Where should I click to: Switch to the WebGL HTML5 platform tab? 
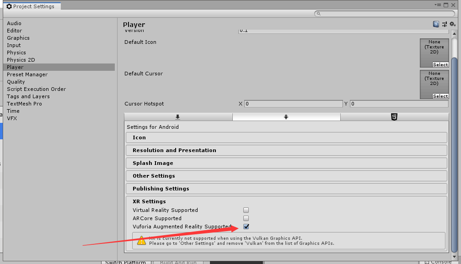click(x=395, y=117)
